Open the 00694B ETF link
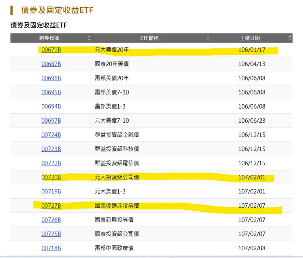The image size is (303, 258). [x=51, y=107]
